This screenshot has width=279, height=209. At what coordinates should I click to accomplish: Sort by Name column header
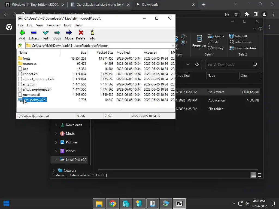39,53
